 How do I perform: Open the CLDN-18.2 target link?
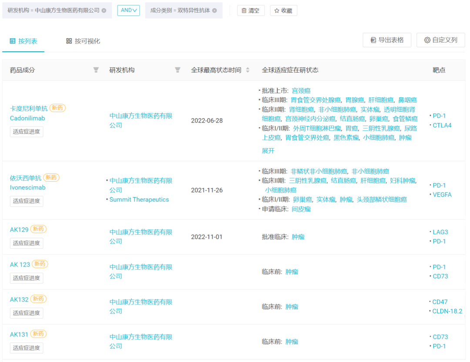(x=447, y=312)
